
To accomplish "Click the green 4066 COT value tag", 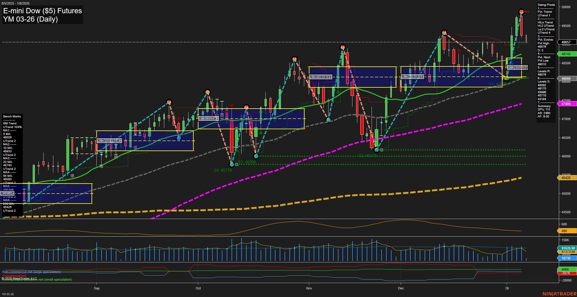I will click(565, 269).
